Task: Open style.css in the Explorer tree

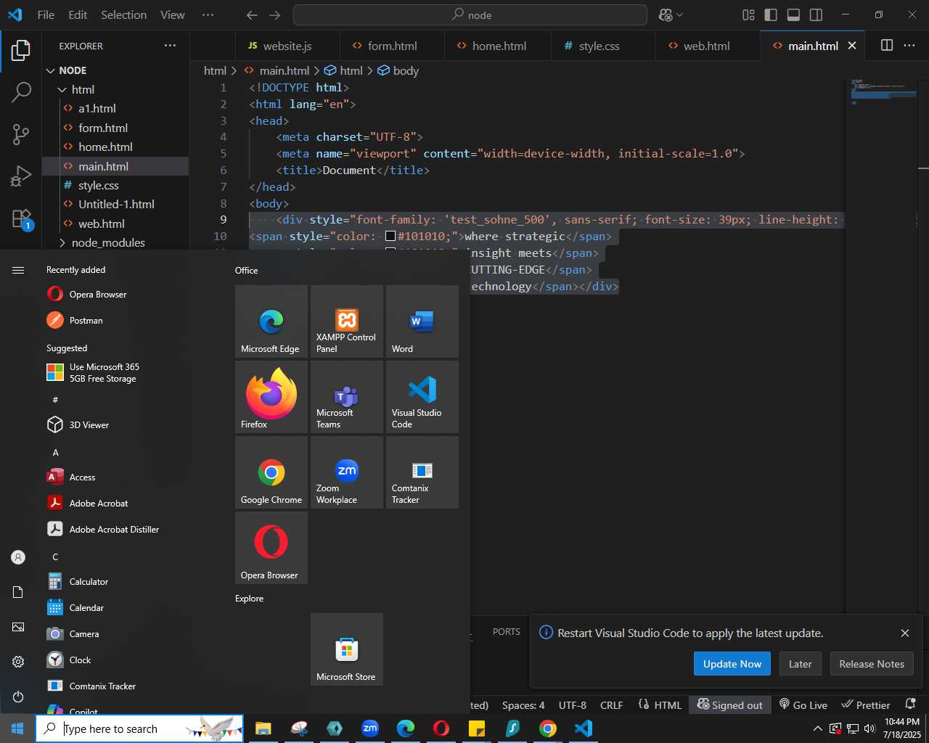Action: (x=98, y=185)
